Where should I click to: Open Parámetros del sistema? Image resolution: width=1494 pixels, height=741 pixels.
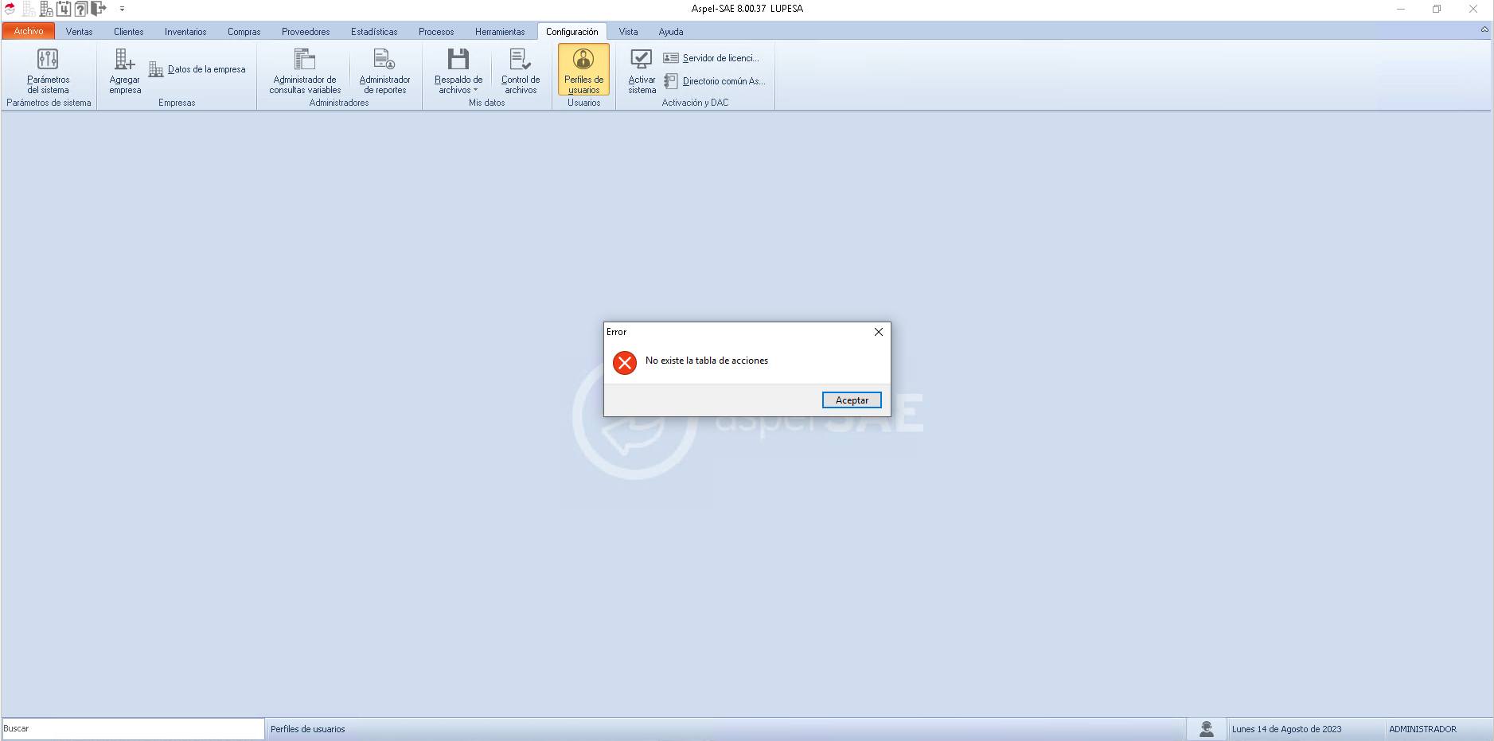pyautogui.click(x=48, y=70)
